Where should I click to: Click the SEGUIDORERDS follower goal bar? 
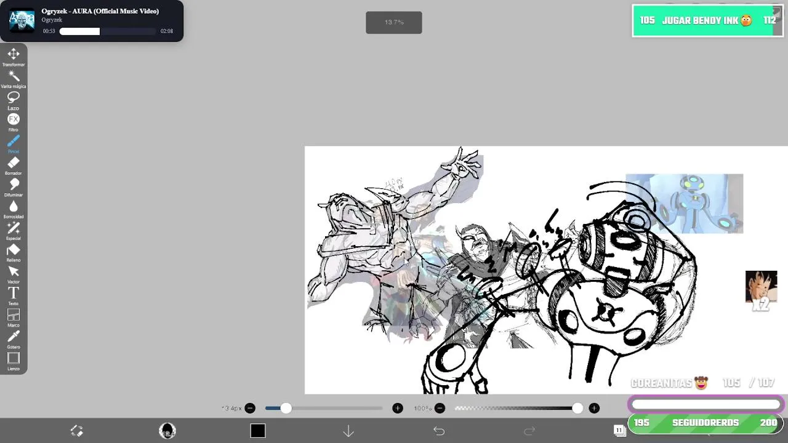coord(706,423)
